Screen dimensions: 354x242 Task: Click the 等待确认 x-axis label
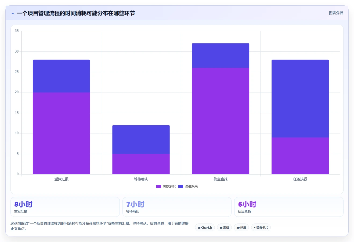(141, 179)
